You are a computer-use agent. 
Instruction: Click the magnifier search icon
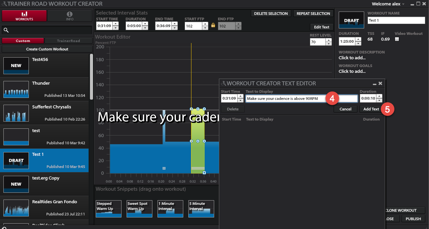(6, 30)
